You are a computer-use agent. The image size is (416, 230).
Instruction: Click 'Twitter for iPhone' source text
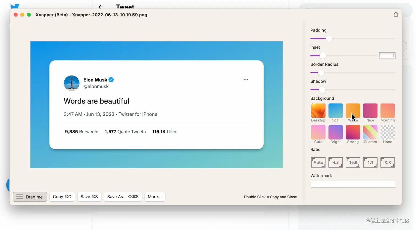[x=138, y=114]
